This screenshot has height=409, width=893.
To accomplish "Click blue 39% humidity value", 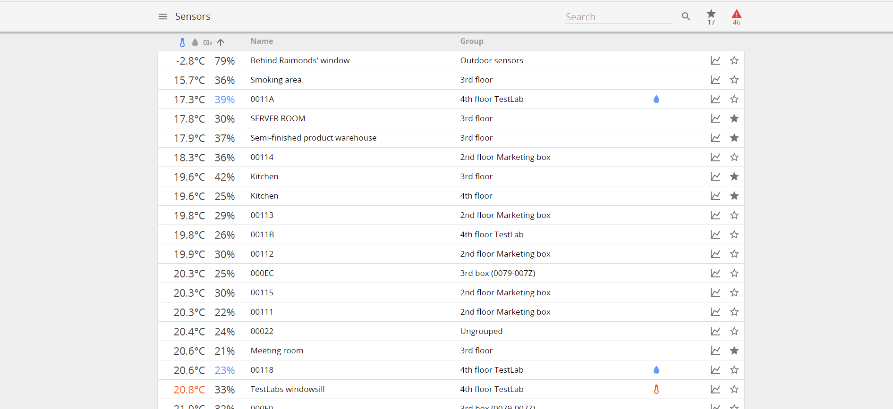I will click(225, 100).
